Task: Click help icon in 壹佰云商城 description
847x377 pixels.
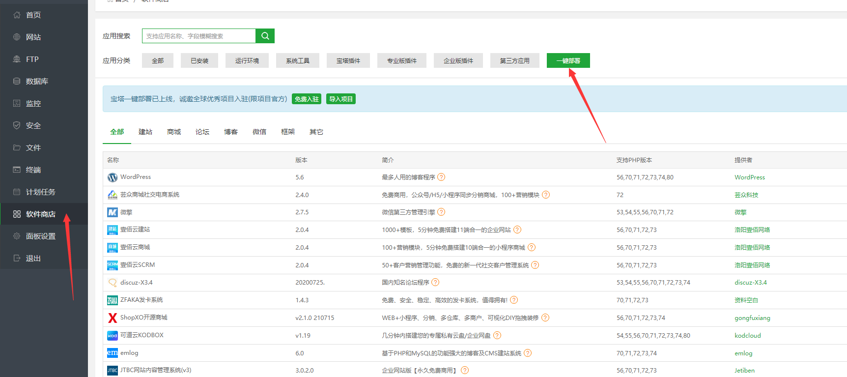Action: (x=532, y=247)
